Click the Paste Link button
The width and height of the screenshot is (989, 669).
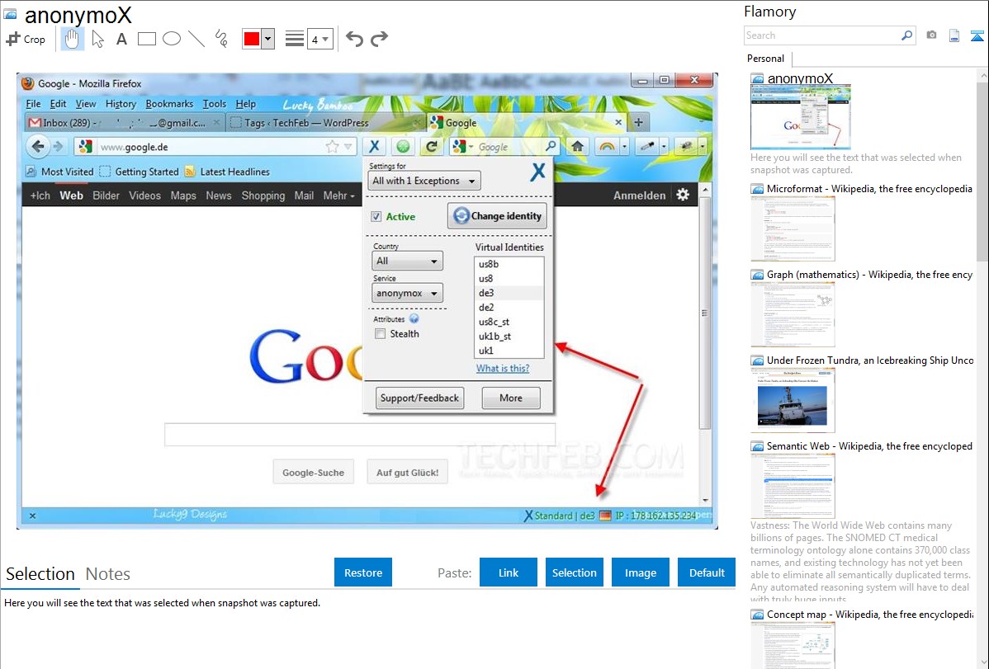509,572
